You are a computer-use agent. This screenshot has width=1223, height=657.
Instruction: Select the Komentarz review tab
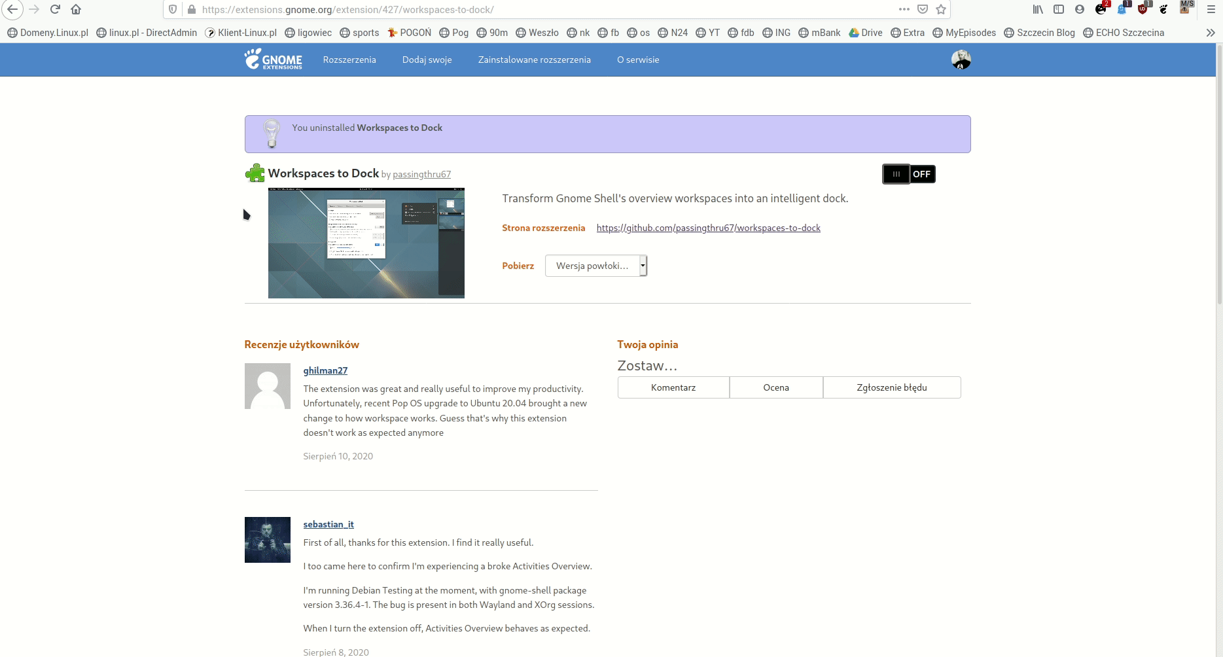(x=673, y=387)
